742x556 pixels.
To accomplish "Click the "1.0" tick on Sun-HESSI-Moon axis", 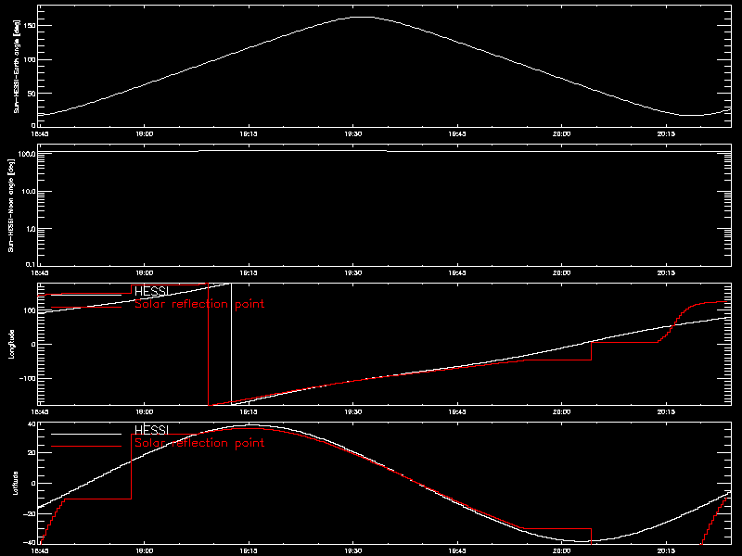I will [x=31, y=229].
